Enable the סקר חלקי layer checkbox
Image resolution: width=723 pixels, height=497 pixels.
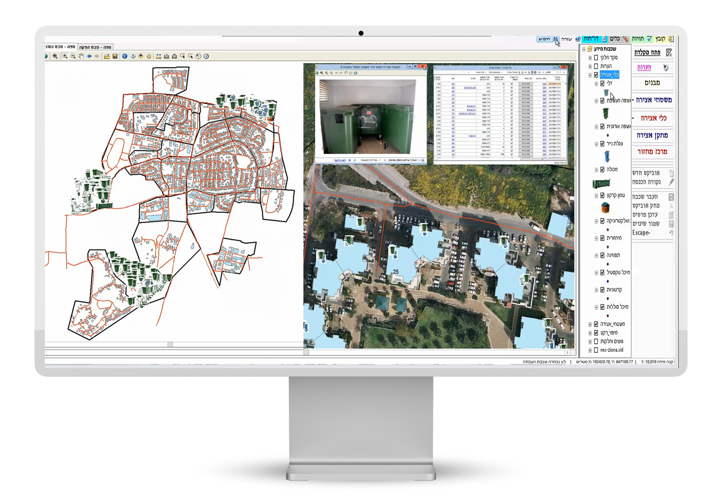[x=596, y=58]
